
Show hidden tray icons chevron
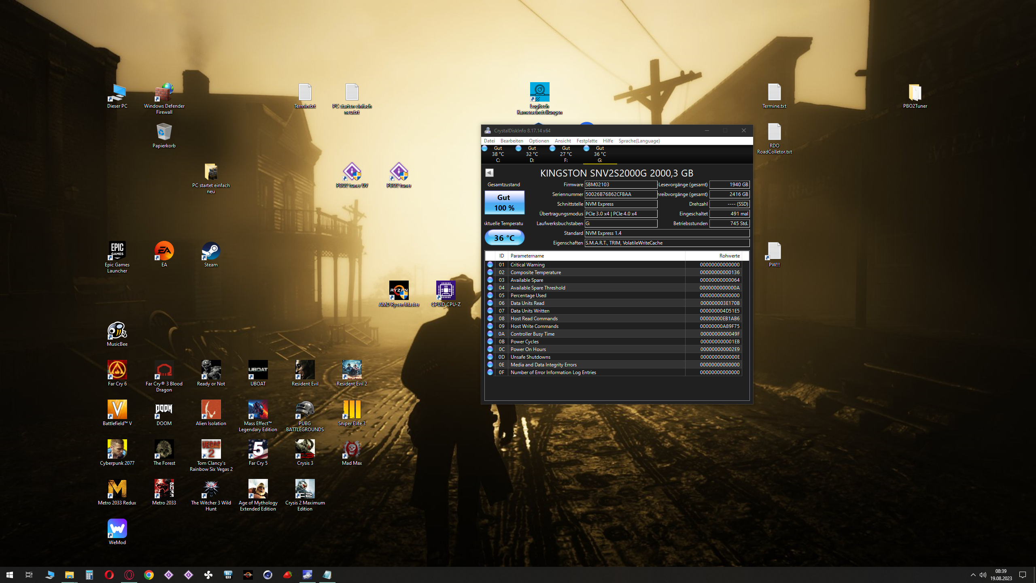[x=973, y=575]
